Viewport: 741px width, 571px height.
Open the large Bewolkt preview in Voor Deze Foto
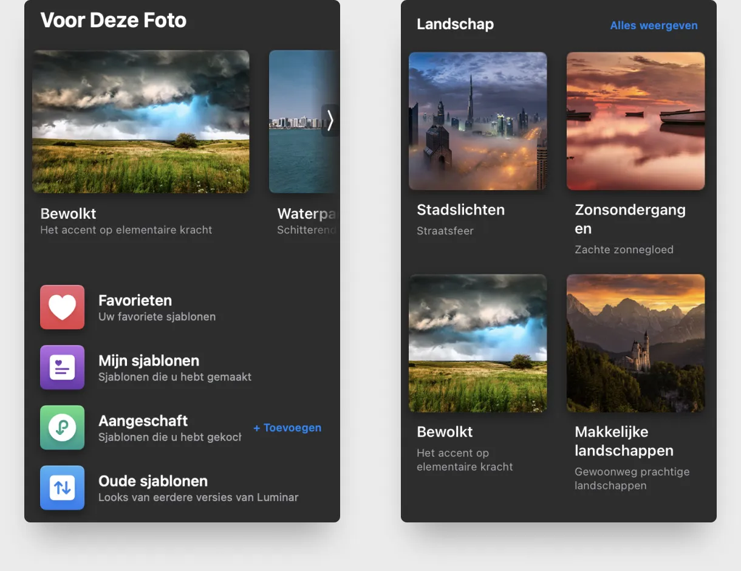[x=141, y=121]
